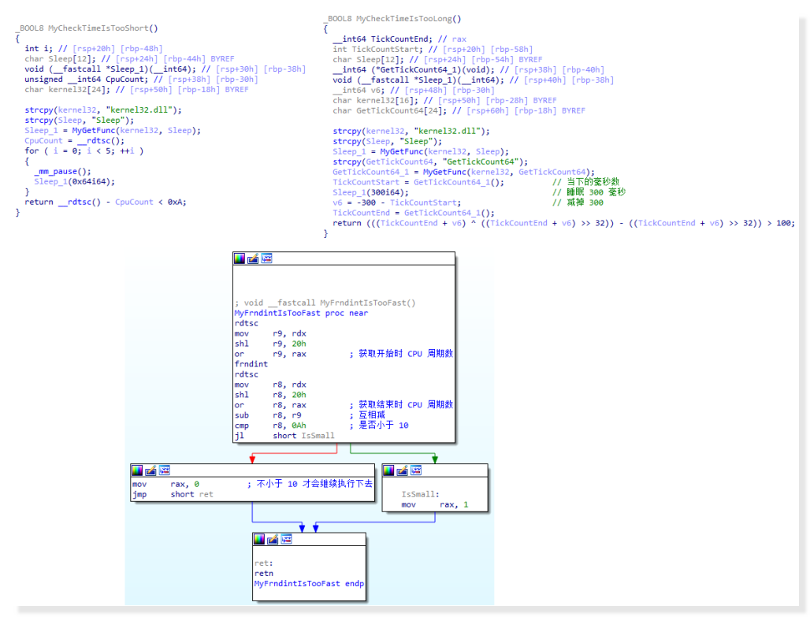Click IsSmall operand in the jl instruction
This screenshot has width=810, height=617.
coord(318,436)
